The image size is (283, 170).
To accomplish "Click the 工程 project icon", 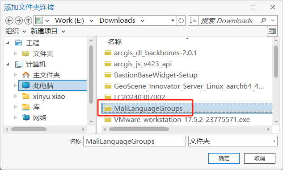I will [19, 43].
